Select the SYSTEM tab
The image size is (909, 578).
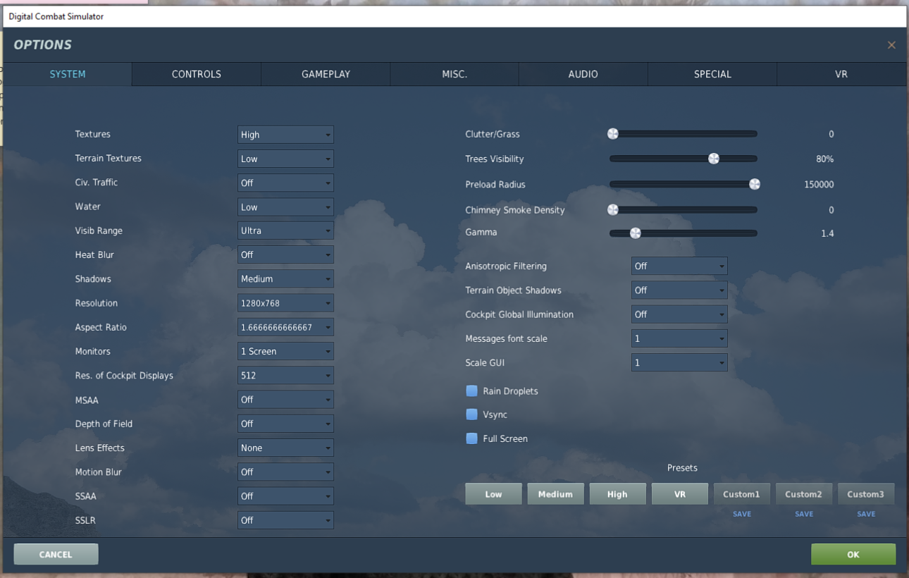68,74
